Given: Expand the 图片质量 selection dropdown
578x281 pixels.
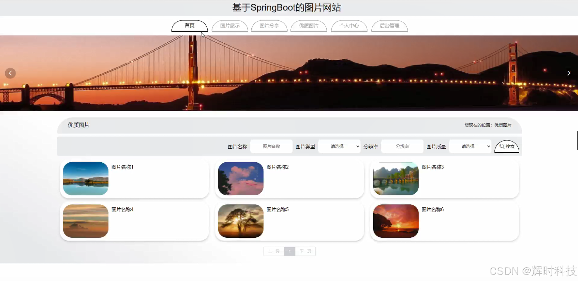Looking at the screenshot, I should coord(470,146).
